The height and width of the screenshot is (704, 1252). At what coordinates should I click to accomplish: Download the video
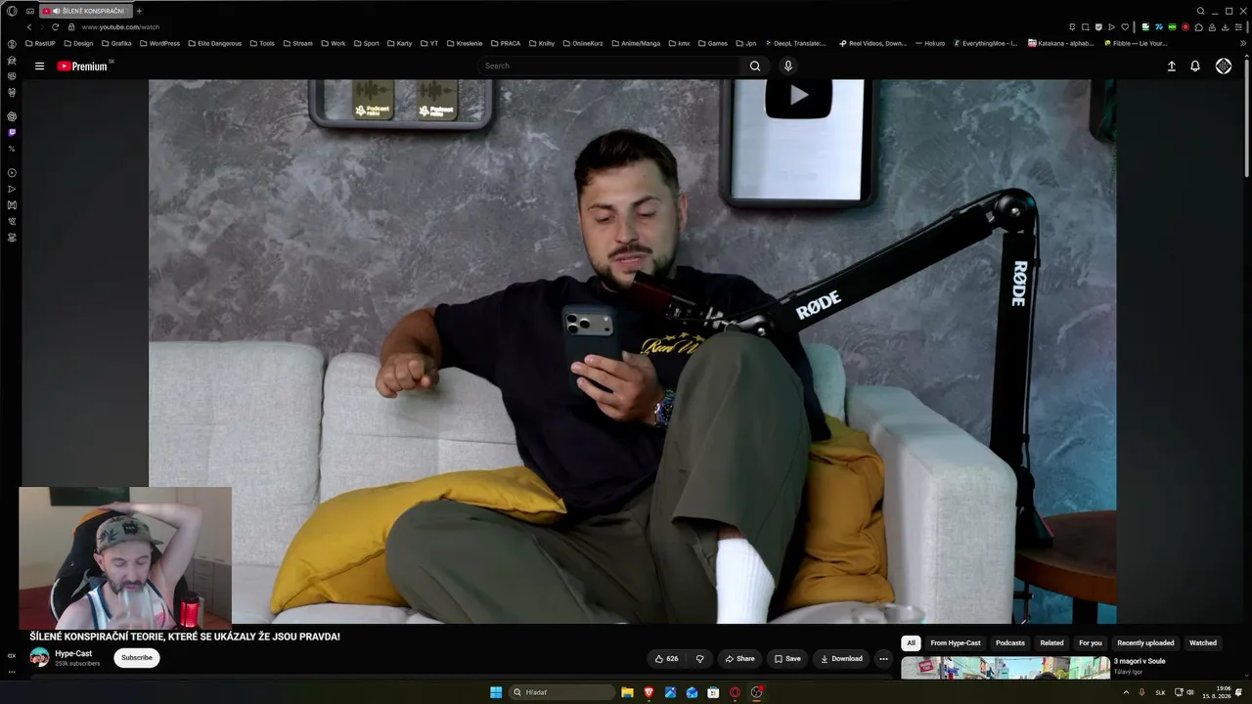click(x=841, y=659)
